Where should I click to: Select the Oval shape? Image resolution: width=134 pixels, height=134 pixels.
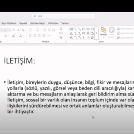point(88,29)
